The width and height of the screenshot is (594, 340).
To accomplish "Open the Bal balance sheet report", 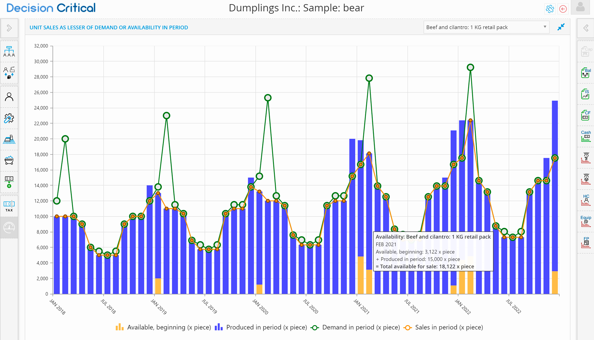I will 585,73.
